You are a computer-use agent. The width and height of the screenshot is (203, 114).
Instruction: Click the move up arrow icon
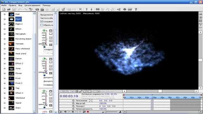(x=87, y=9)
